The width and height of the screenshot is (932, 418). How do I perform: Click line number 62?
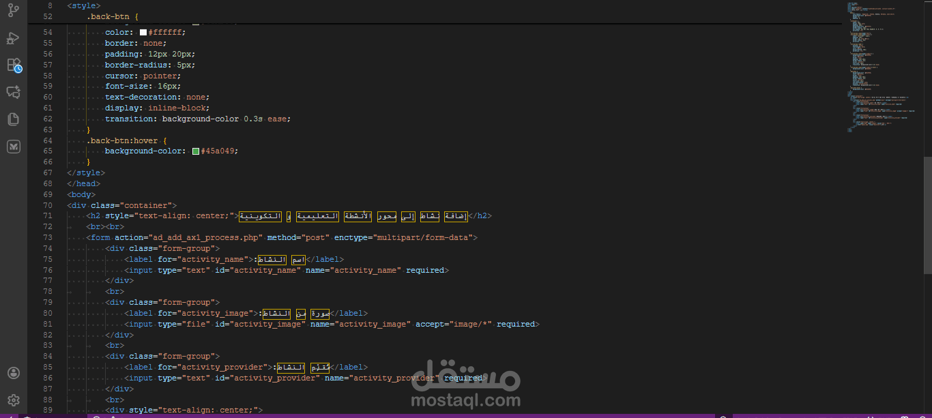coord(48,119)
